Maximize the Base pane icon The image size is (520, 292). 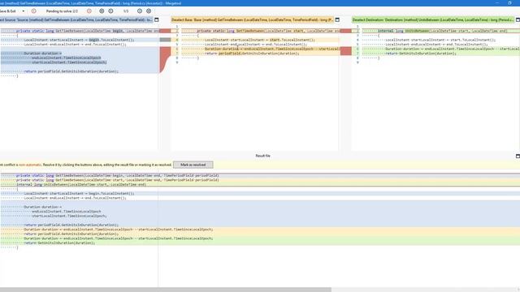(337, 19)
